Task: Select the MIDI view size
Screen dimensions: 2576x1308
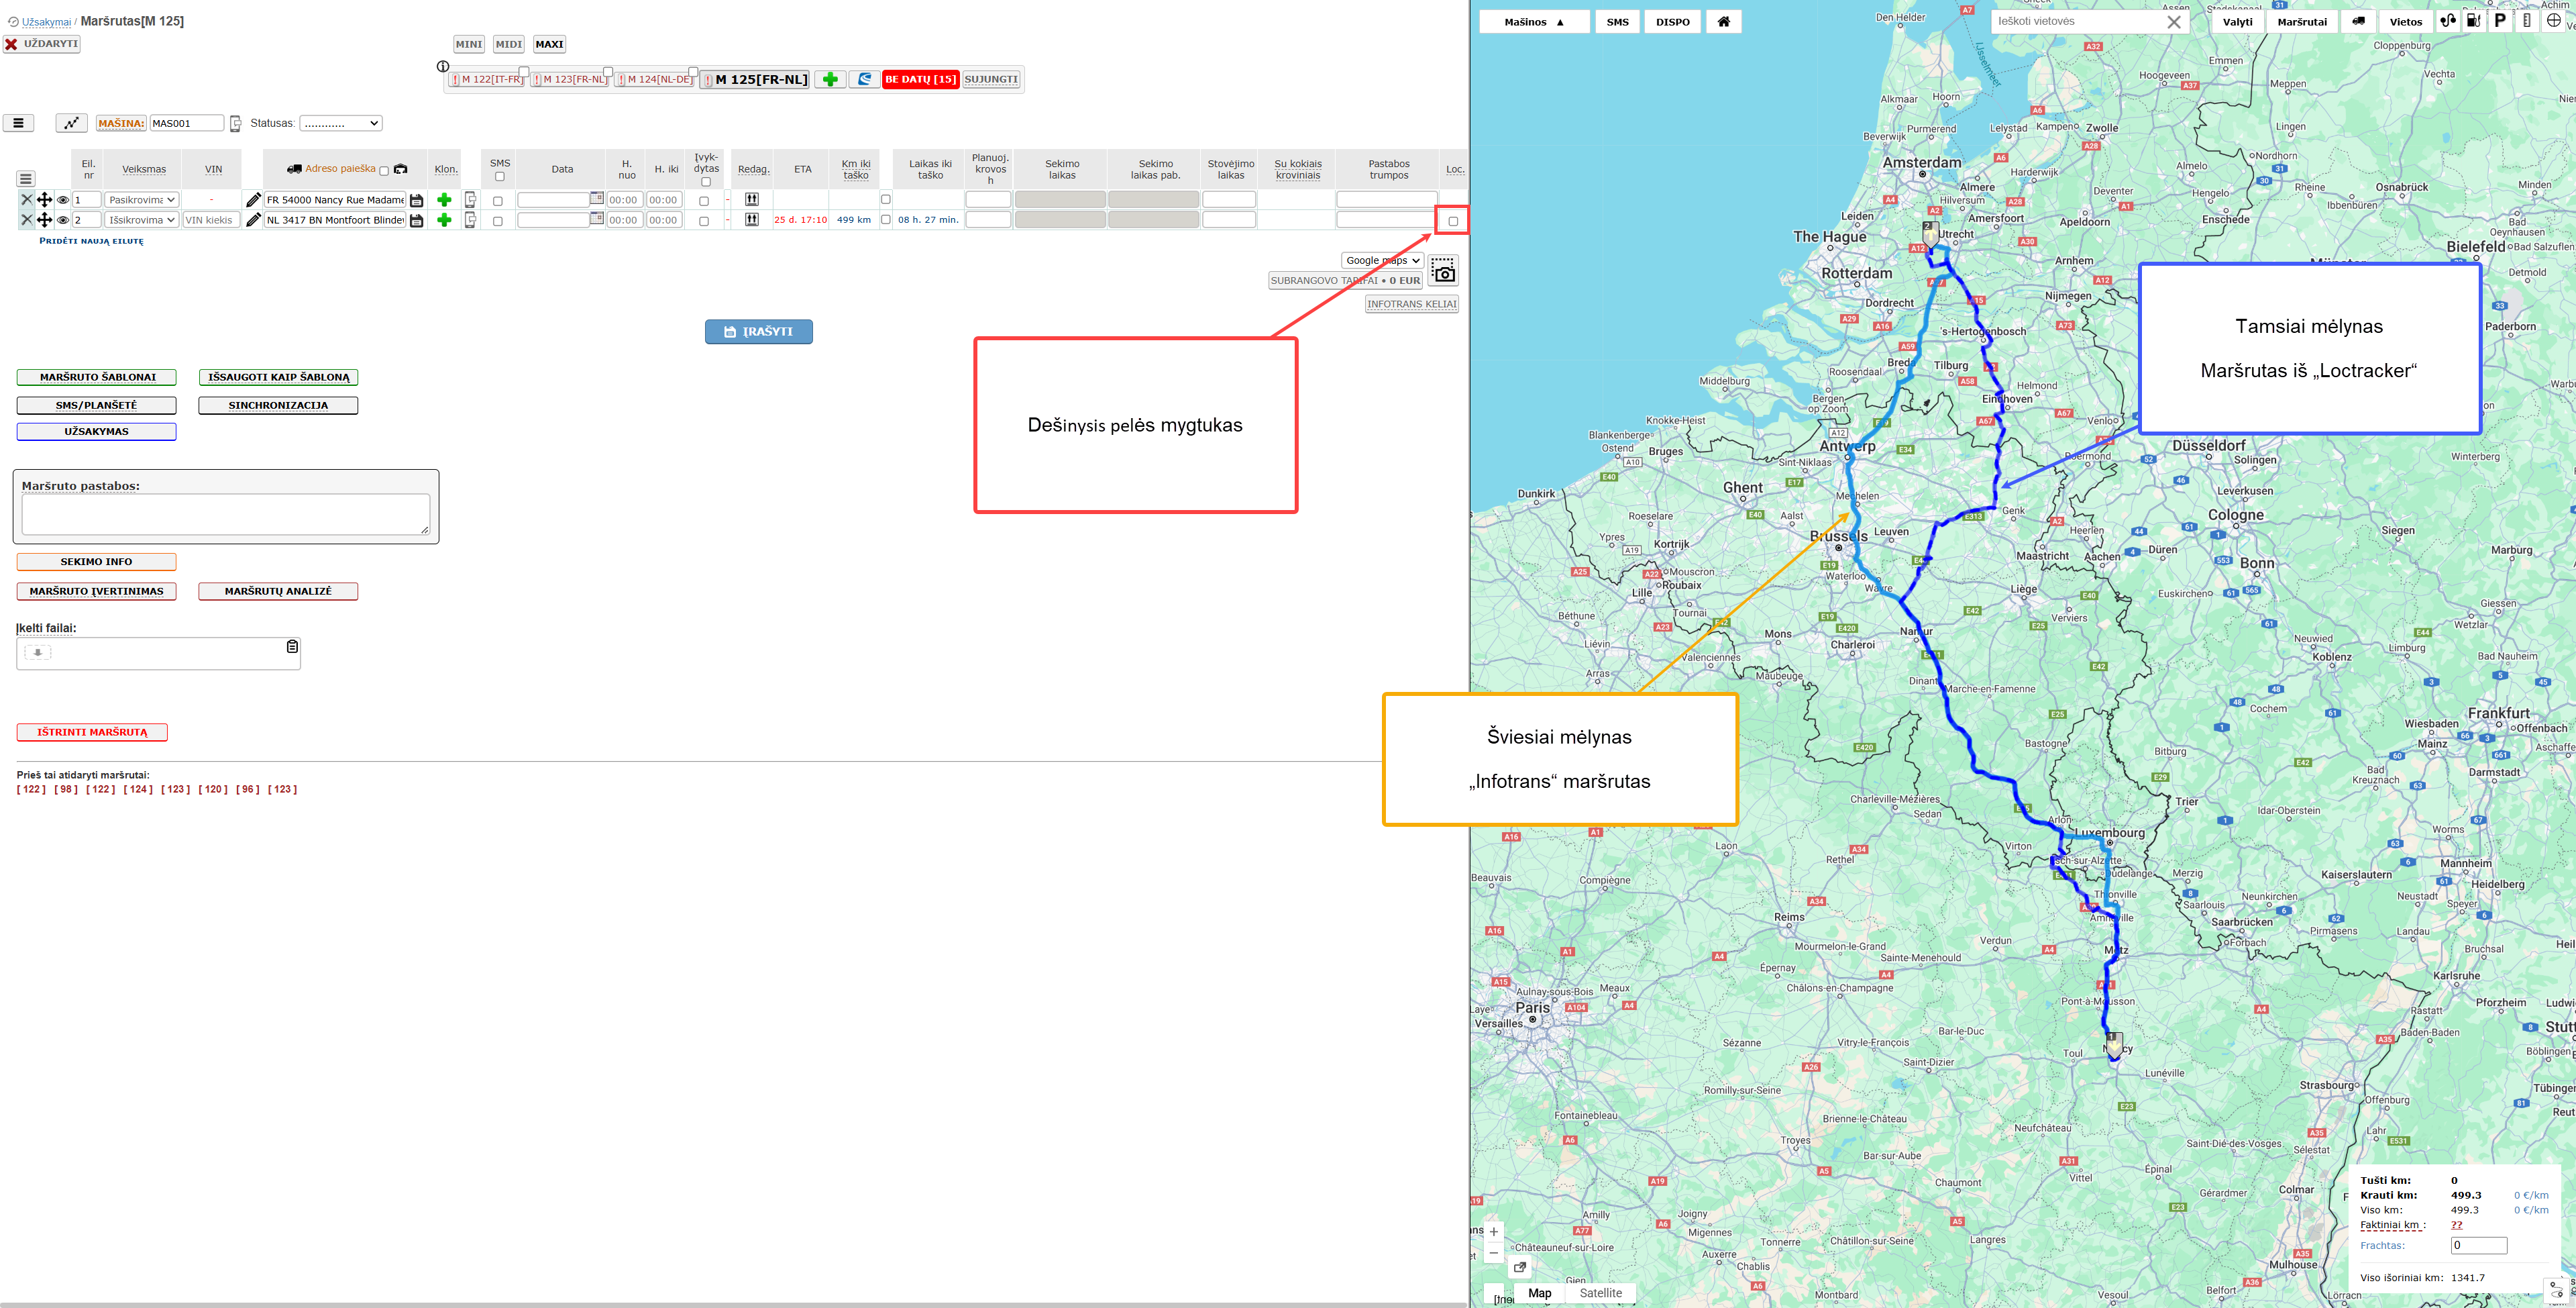Action: 509,44
